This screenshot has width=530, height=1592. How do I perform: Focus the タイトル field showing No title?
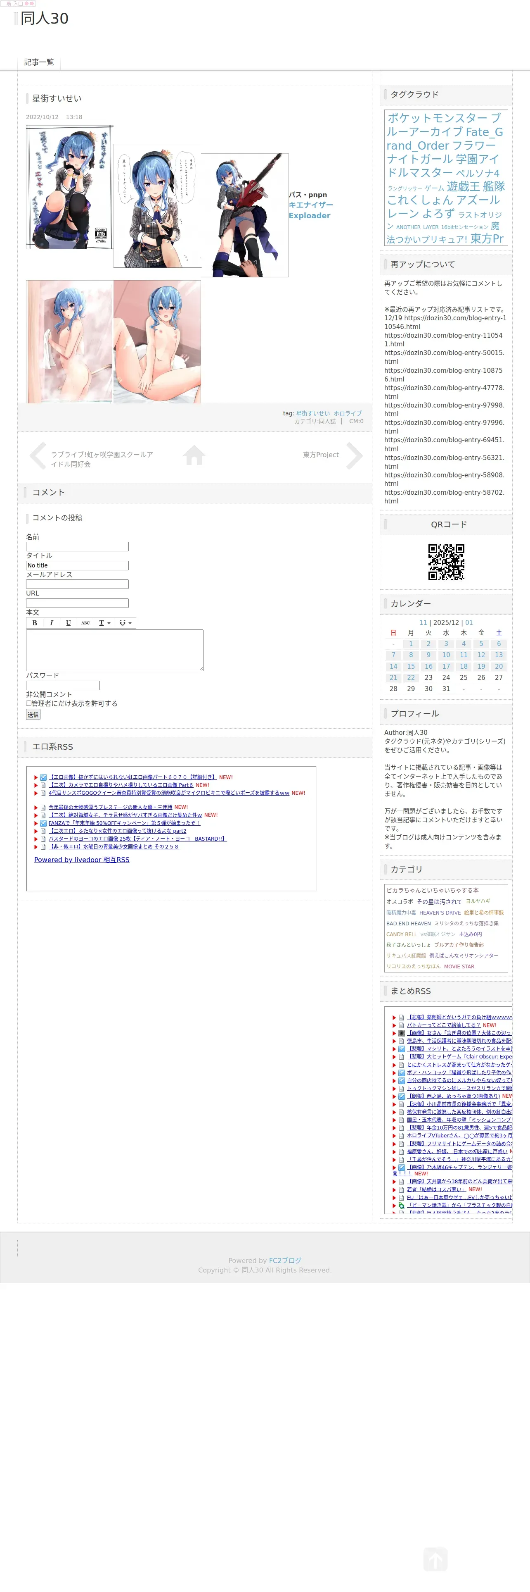pyautogui.click(x=77, y=565)
